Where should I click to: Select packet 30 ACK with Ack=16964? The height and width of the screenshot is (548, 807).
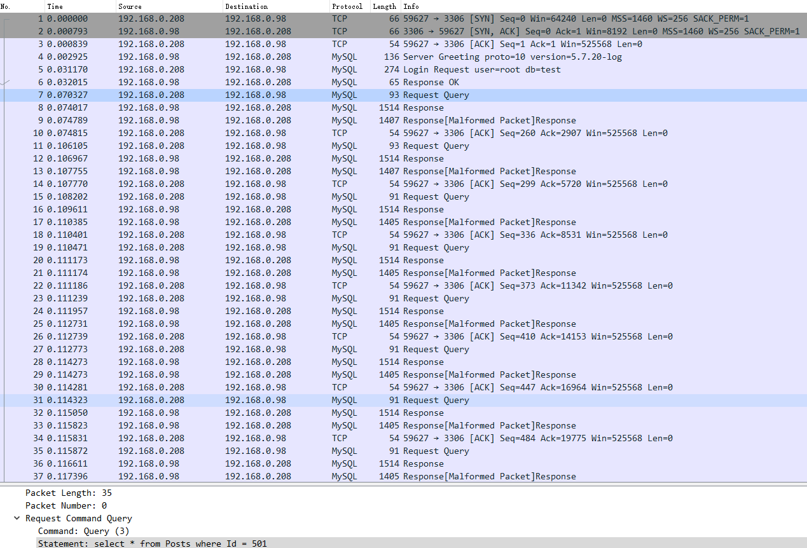(403, 387)
